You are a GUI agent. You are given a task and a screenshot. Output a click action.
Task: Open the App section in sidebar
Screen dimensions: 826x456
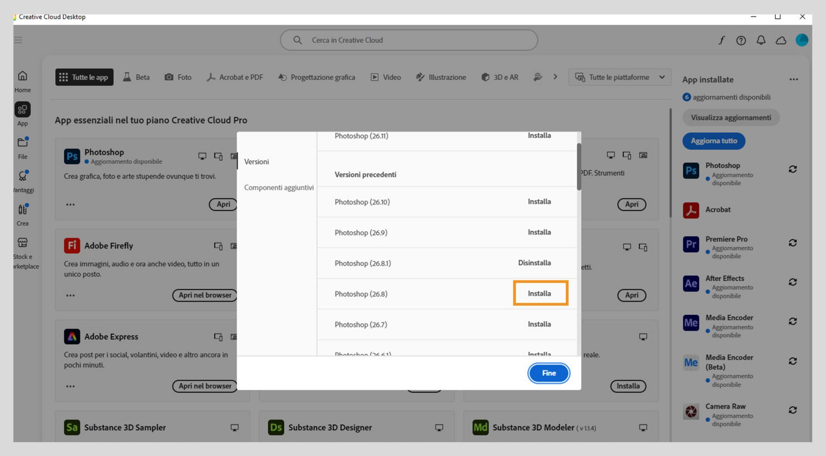22,114
